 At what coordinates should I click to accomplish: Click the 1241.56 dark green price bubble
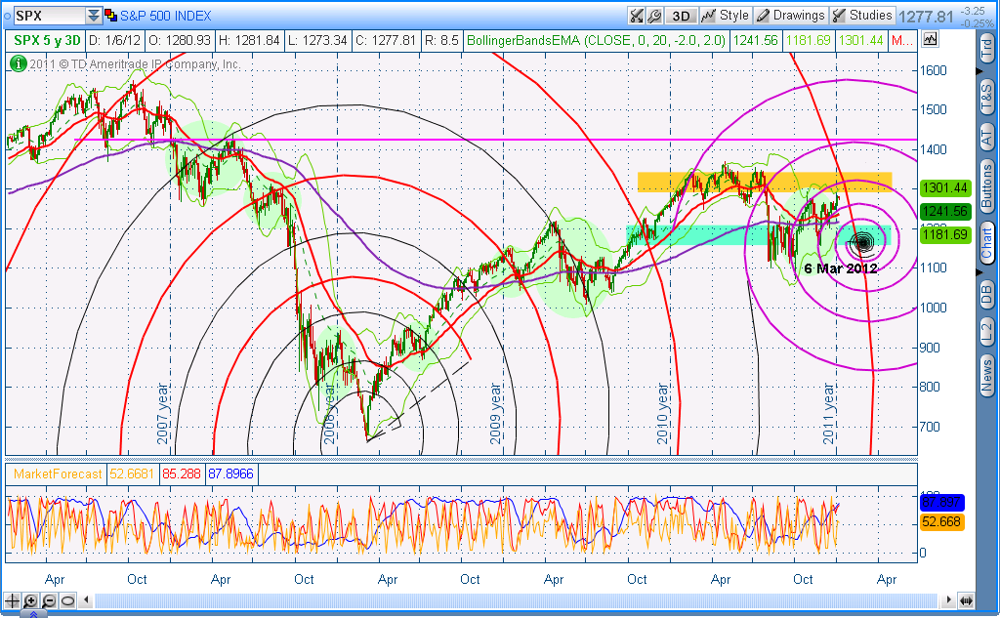tap(945, 211)
